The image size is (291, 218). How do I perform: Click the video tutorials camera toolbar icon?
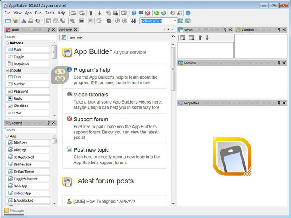coord(141,13)
